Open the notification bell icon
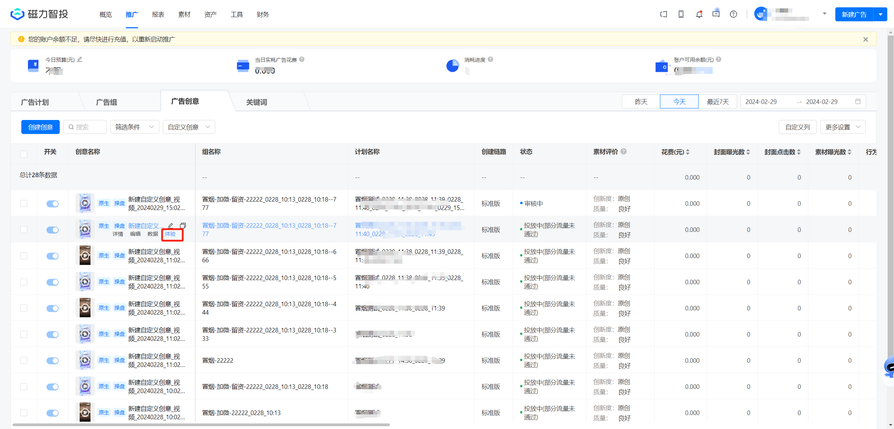Screen dimensions: 894x429 coord(699,14)
